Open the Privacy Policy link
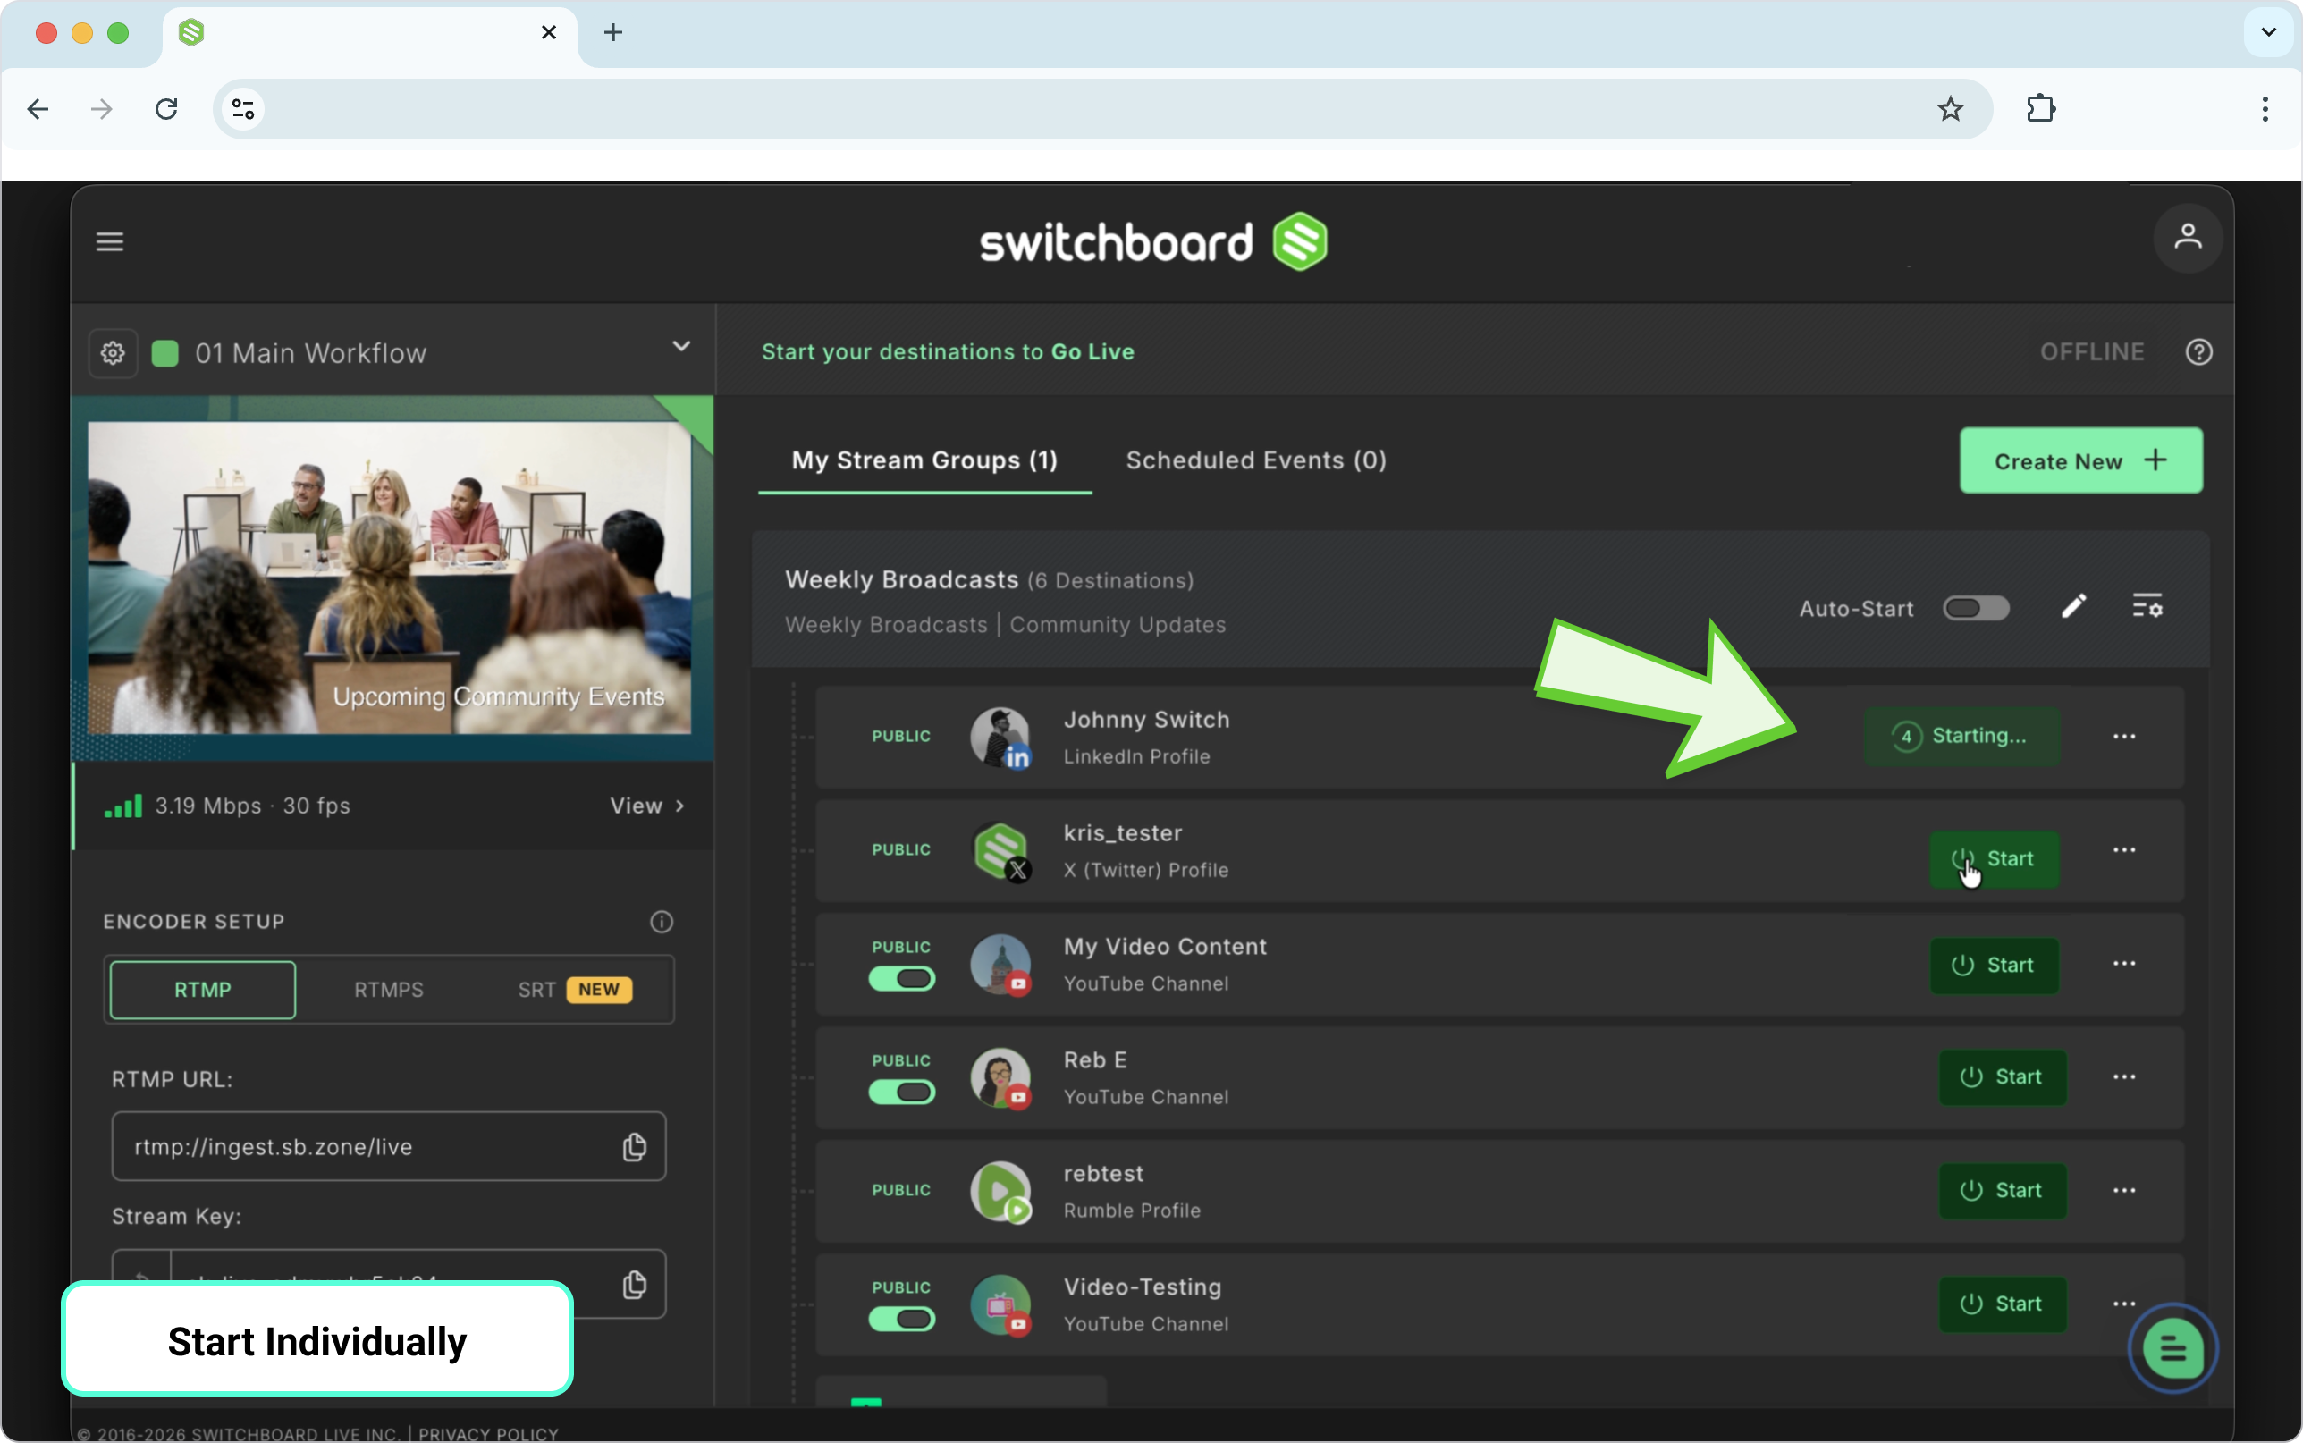The height and width of the screenshot is (1443, 2303). 488,1433
